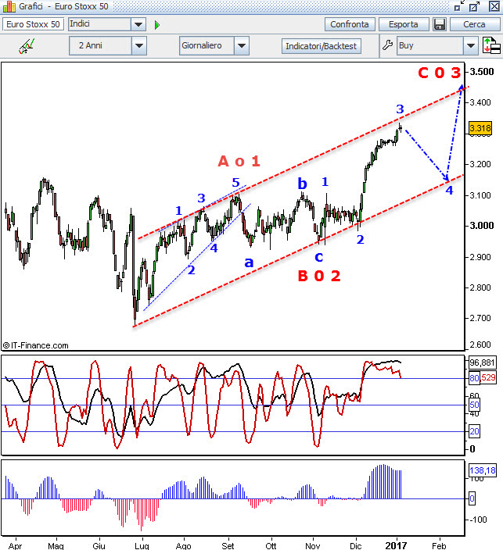503x550 pixels.
Task: Click the red 'A o 1' wave annotation
Action: [239, 162]
